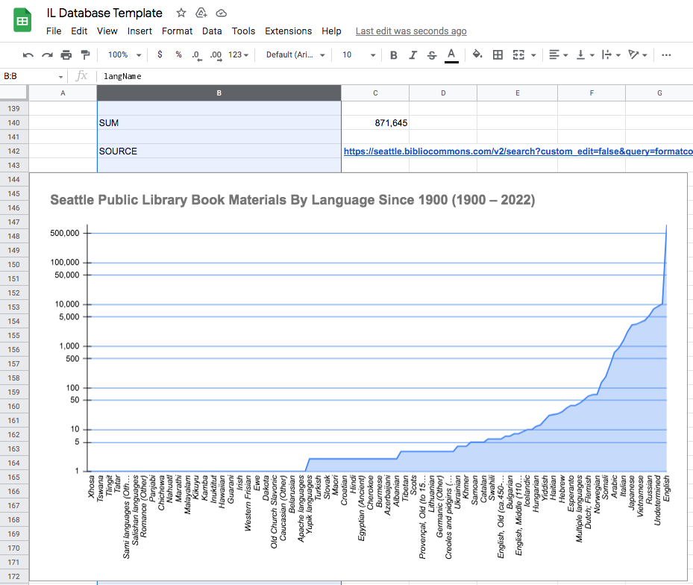This screenshot has width=693, height=585.
Task: Select column D header
Action: coord(443,93)
